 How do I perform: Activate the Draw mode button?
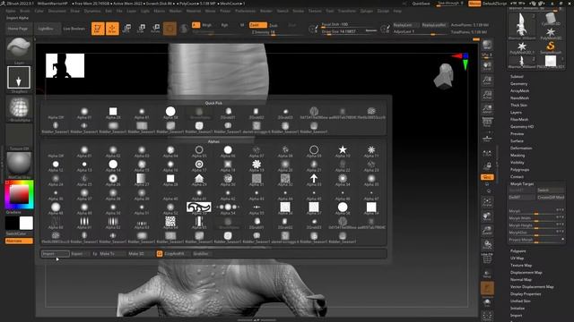[x=112, y=29]
